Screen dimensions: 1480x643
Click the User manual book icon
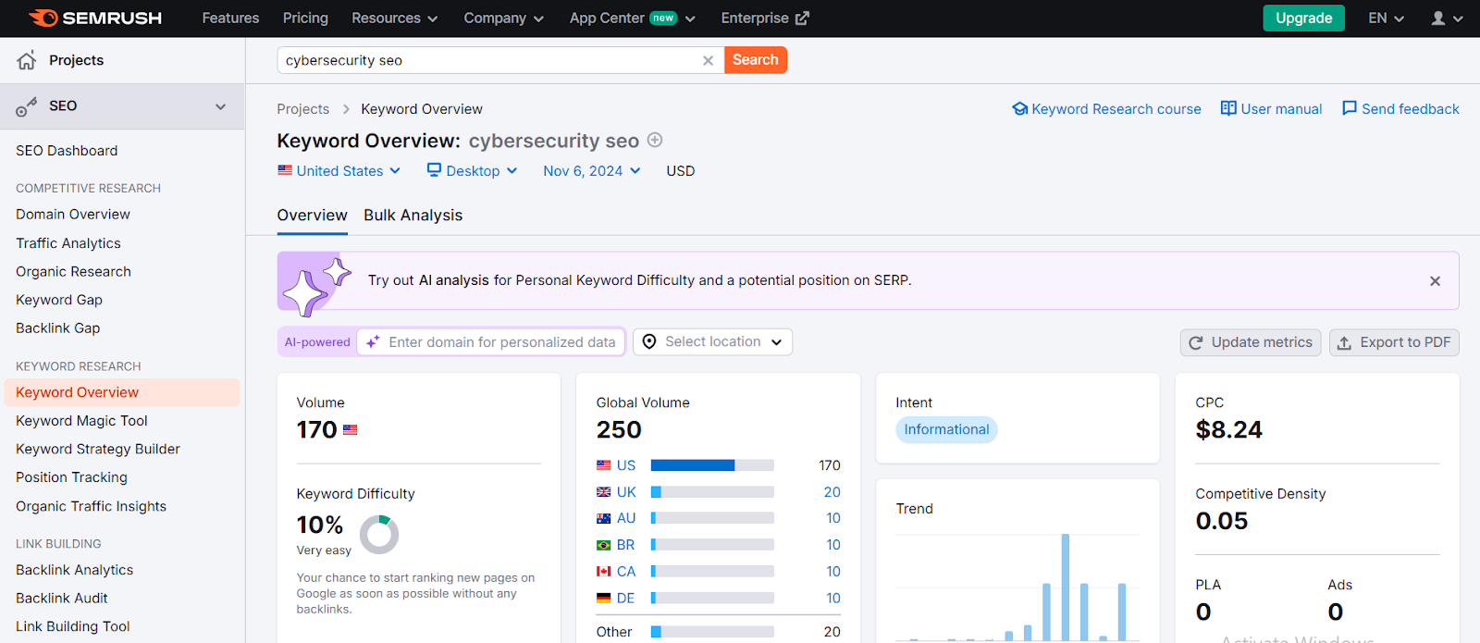click(1228, 108)
